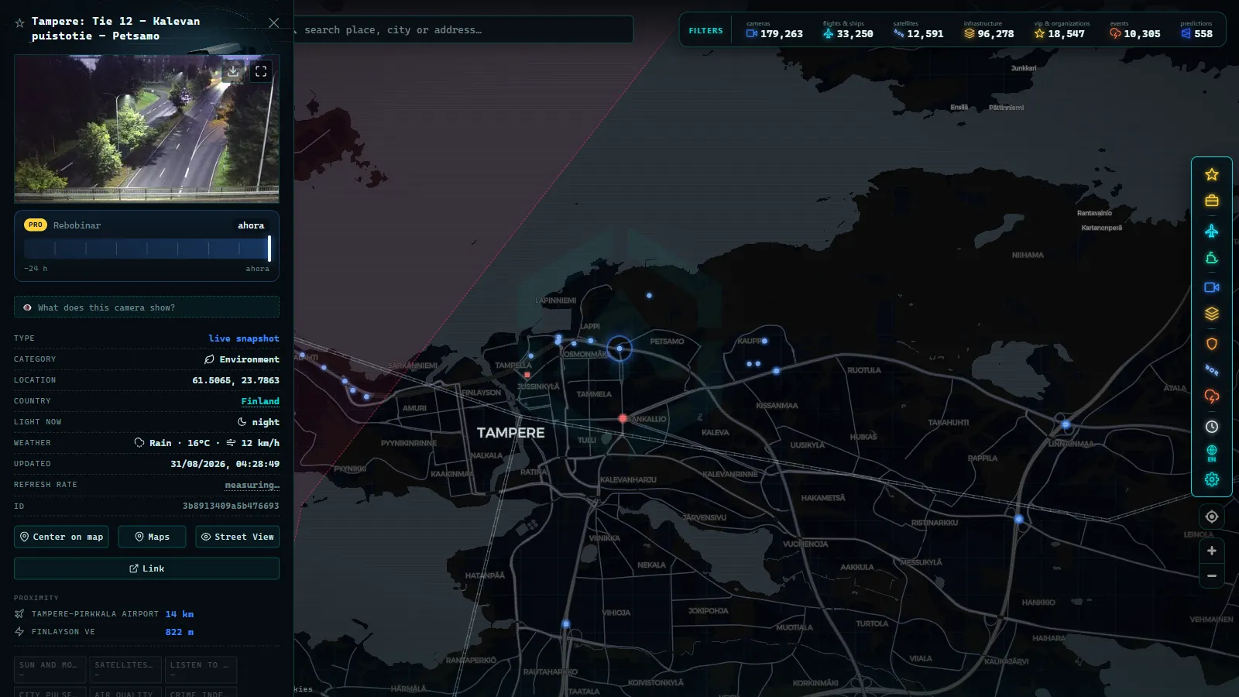Open the Maps button
The width and height of the screenshot is (1239, 697).
tap(152, 537)
